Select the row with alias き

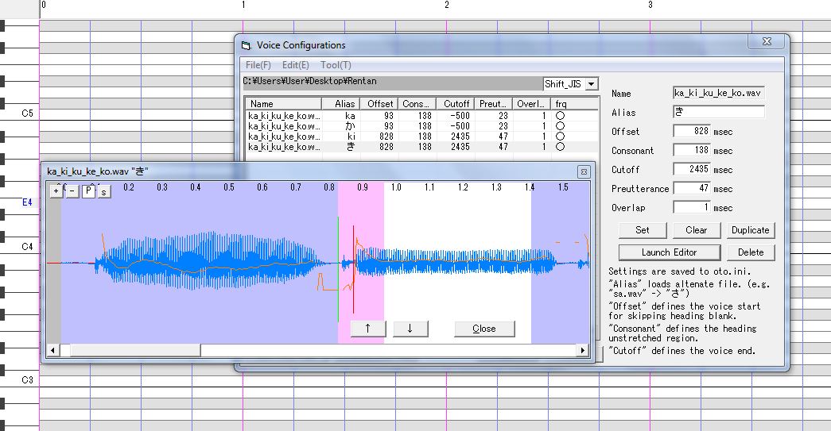(421, 147)
